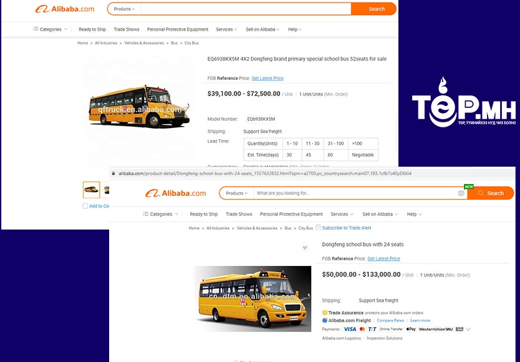
Task: Click the Apple Pay payment icon
Action: 411,329
